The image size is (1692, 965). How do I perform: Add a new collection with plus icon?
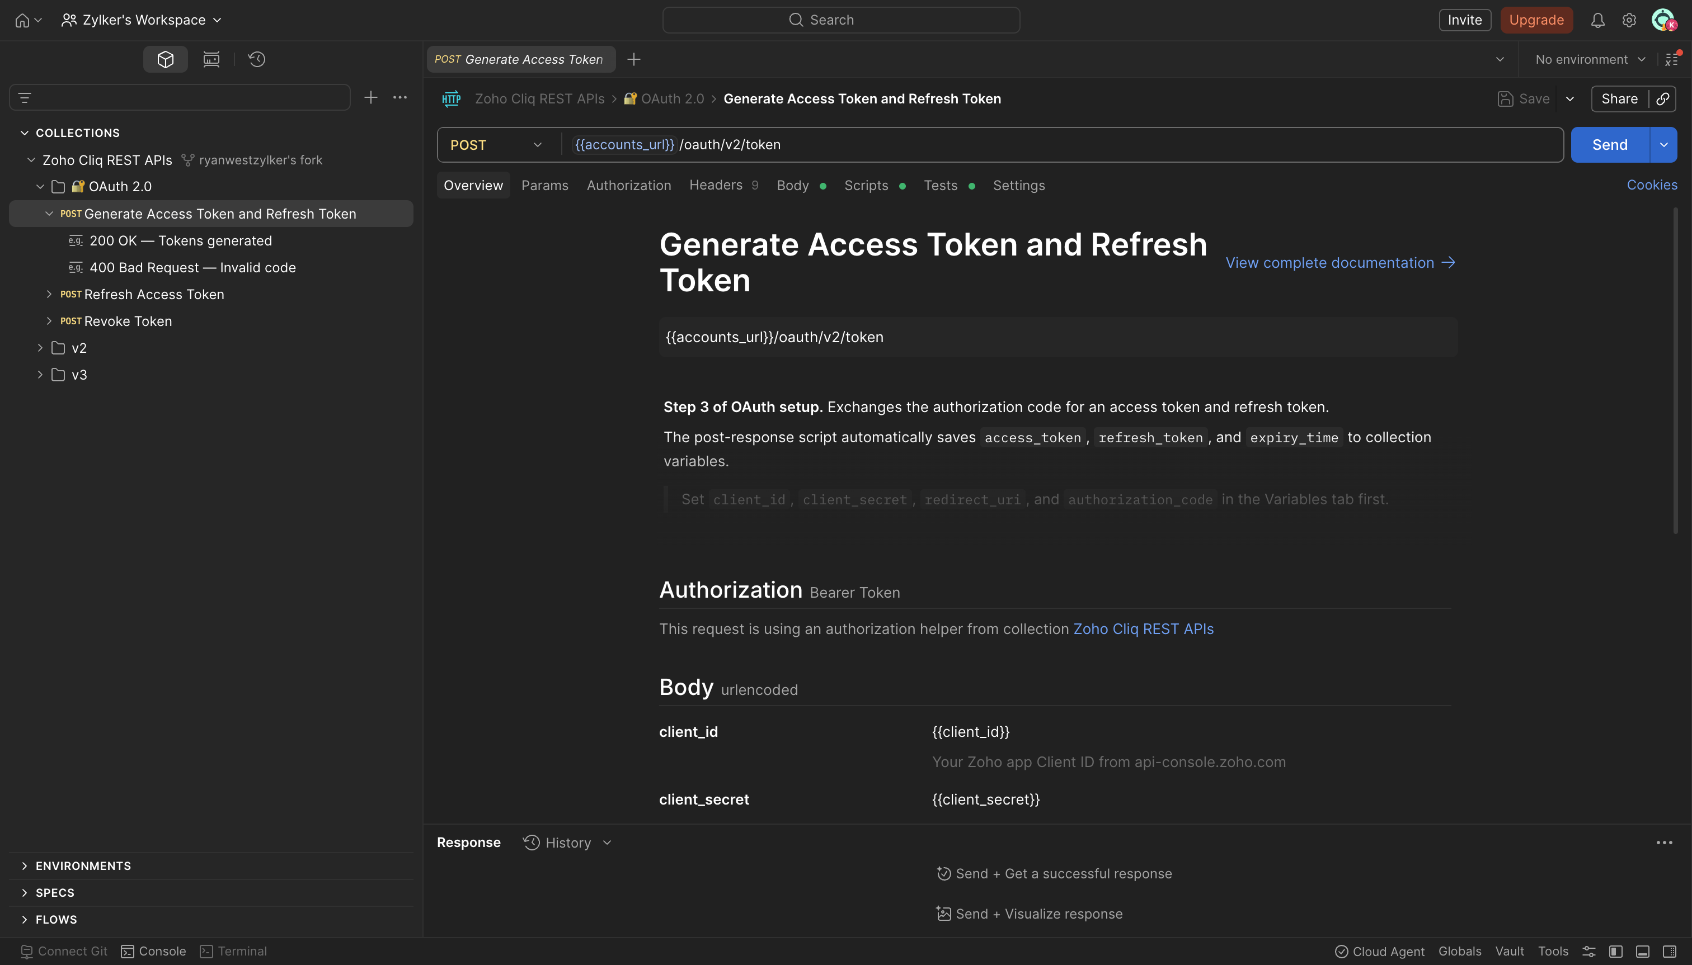coord(371,97)
